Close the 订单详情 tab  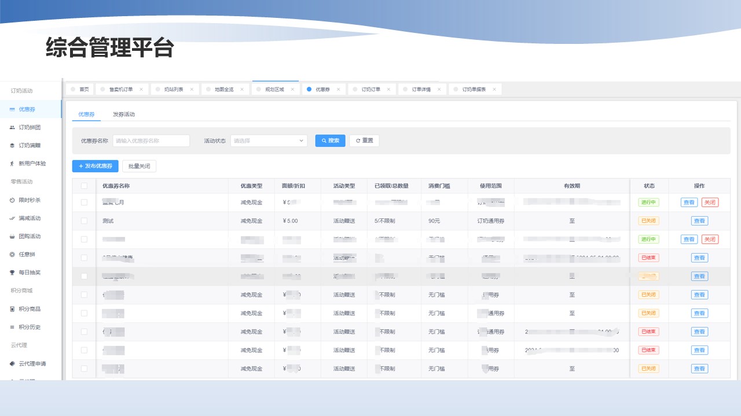439,90
